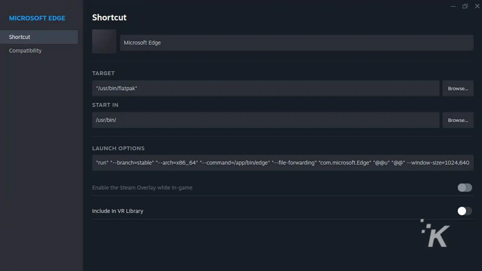Enable the Steam Overlay while in-game

pyautogui.click(x=464, y=188)
